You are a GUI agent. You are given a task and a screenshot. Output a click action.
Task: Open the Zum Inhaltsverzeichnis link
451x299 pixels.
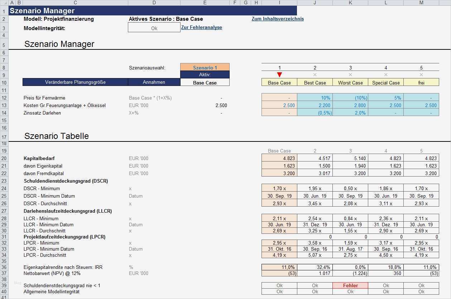[x=277, y=19]
